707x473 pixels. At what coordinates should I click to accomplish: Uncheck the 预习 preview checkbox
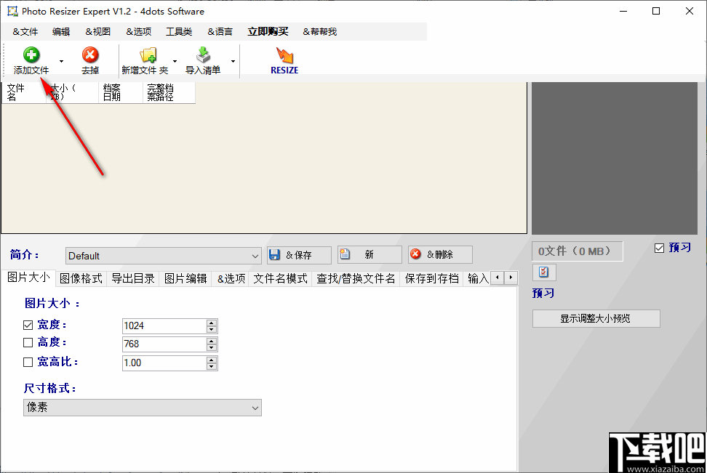[x=660, y=247]
